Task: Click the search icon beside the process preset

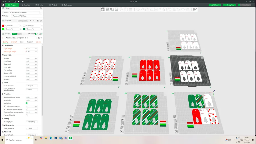Action: (x=41, y=38)
